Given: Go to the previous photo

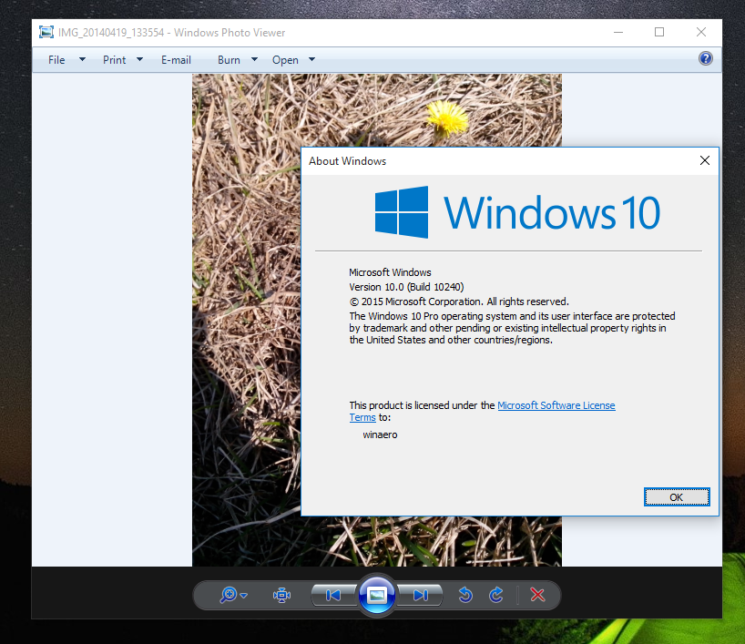Looking at the screenshot, I should coord(333,595).
